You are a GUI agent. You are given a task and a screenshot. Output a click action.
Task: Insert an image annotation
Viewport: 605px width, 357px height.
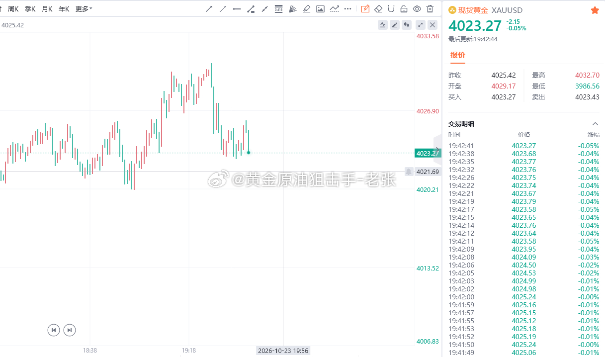click(x=321, y=8)
